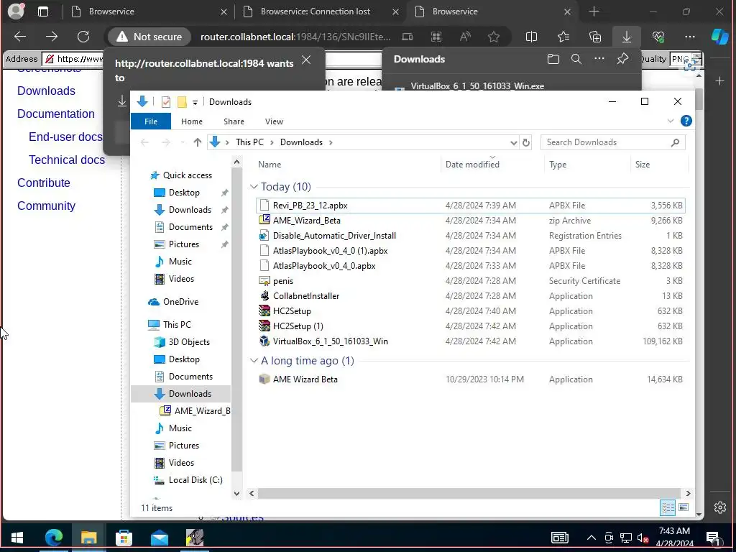Open quick access toolbar customize dropdown
736x552 pixels.
coord(195,102)
